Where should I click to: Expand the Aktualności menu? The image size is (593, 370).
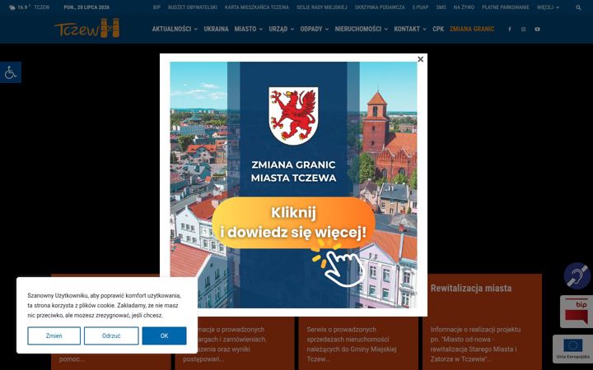pos(175,29)
